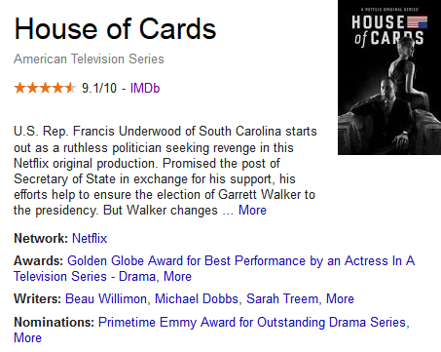Select writer Sarah Treem

pos(282,298)
